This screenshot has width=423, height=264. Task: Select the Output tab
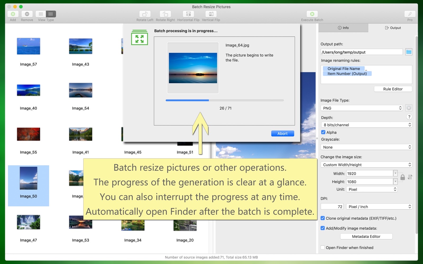[393, 28]
